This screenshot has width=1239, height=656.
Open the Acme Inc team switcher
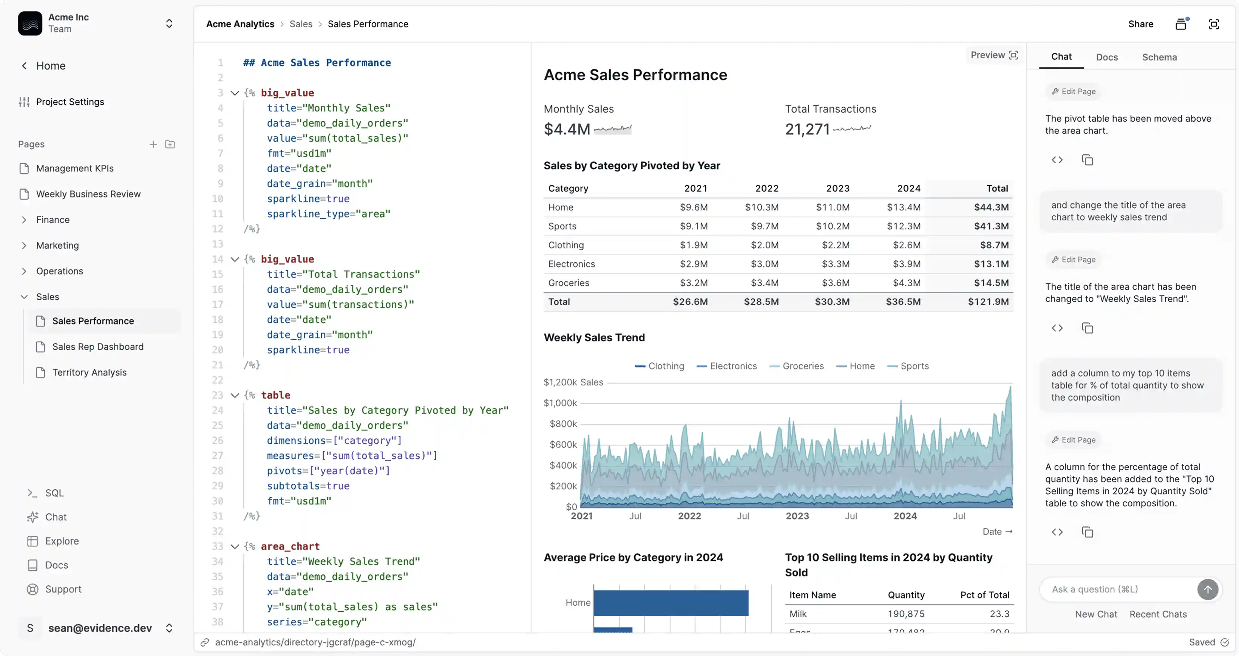pos(169,23)
